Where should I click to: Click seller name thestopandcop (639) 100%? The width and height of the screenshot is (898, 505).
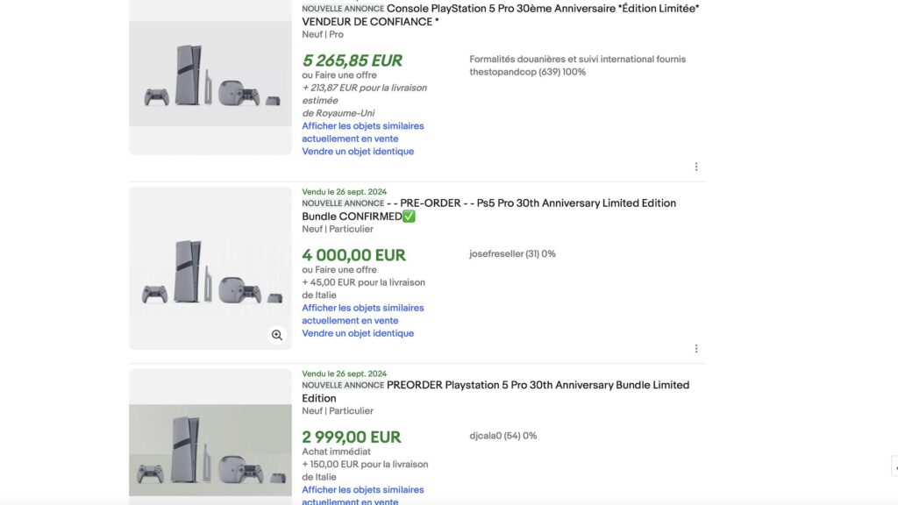(x=527, y=72)
